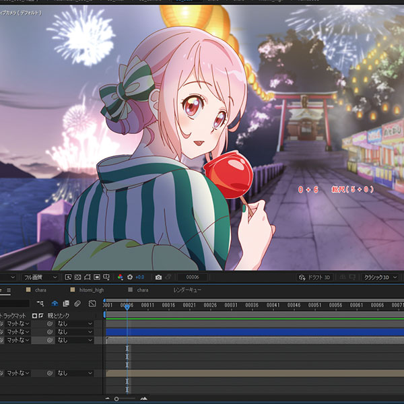Screen dimensions: 404x404
Task: Toggle hide shy layers switch
Action: (x=55, y=304)
